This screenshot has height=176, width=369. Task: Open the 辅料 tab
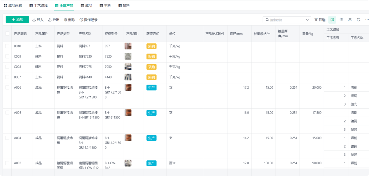(x=124, y=6)
